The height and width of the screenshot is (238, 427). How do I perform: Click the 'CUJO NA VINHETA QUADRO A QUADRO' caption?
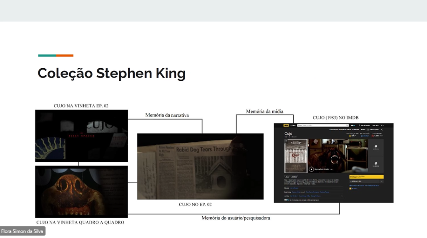click(x=80, y=222)
